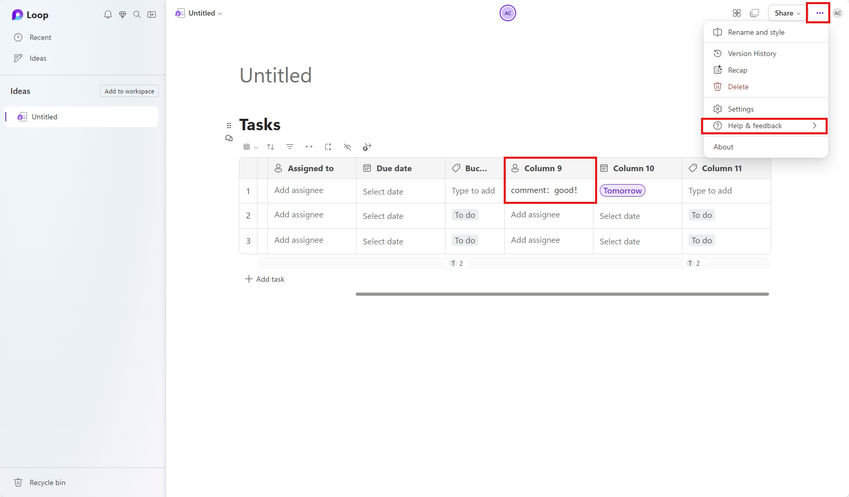Click Add assignee in row 1 Assigned to
This screenshot has width=849, height=497.
pos(299,190)
